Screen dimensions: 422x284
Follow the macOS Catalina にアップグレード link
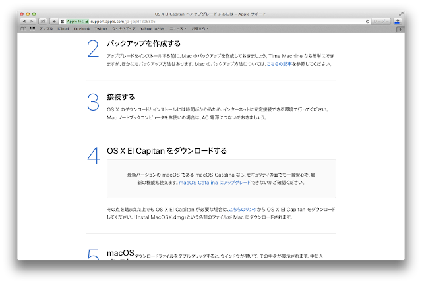pos(215,183)
